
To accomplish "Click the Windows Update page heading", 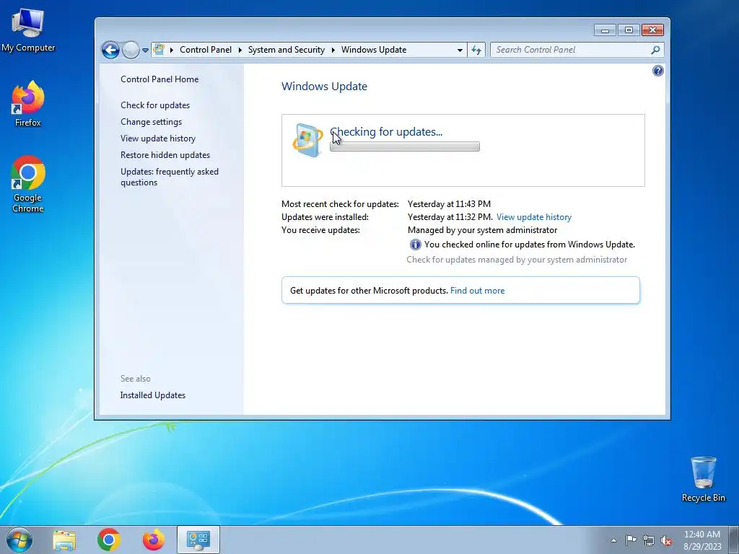I will (x=324, y=87).
